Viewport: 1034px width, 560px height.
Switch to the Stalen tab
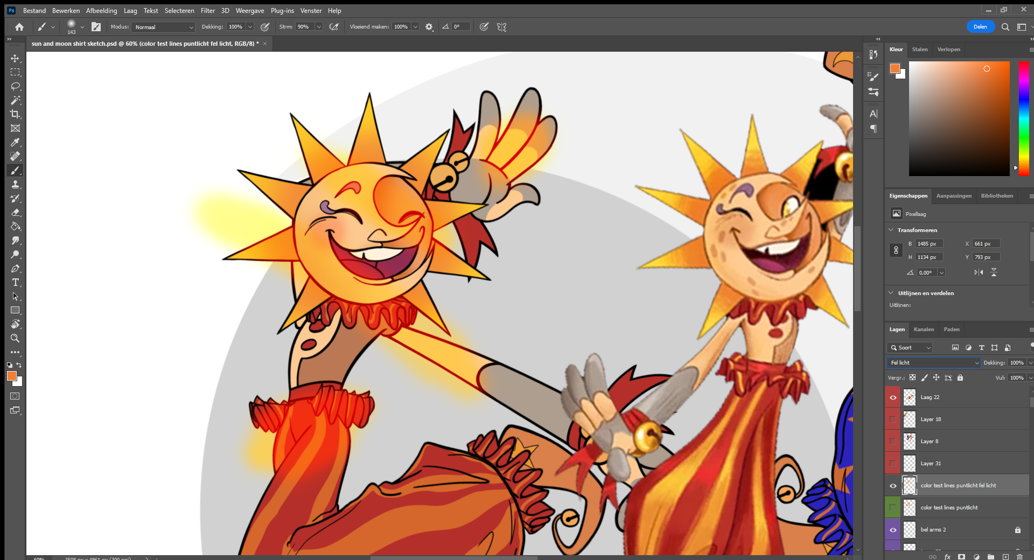(x=920, y=50)
